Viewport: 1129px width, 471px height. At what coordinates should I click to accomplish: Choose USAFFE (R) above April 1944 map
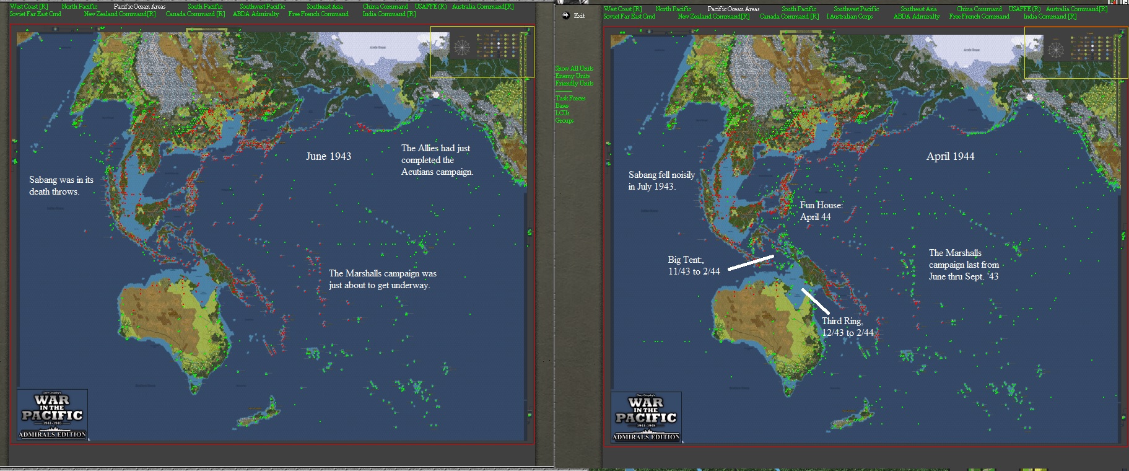1024,9
